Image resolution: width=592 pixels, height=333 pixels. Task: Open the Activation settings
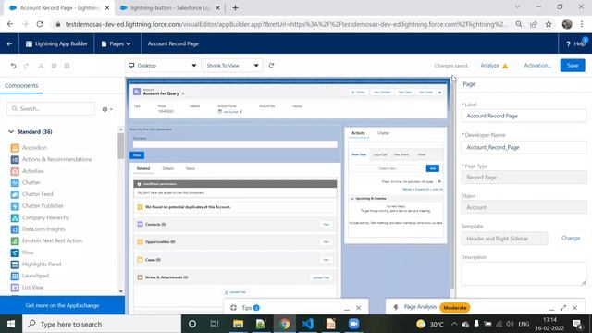pos(536,66)
